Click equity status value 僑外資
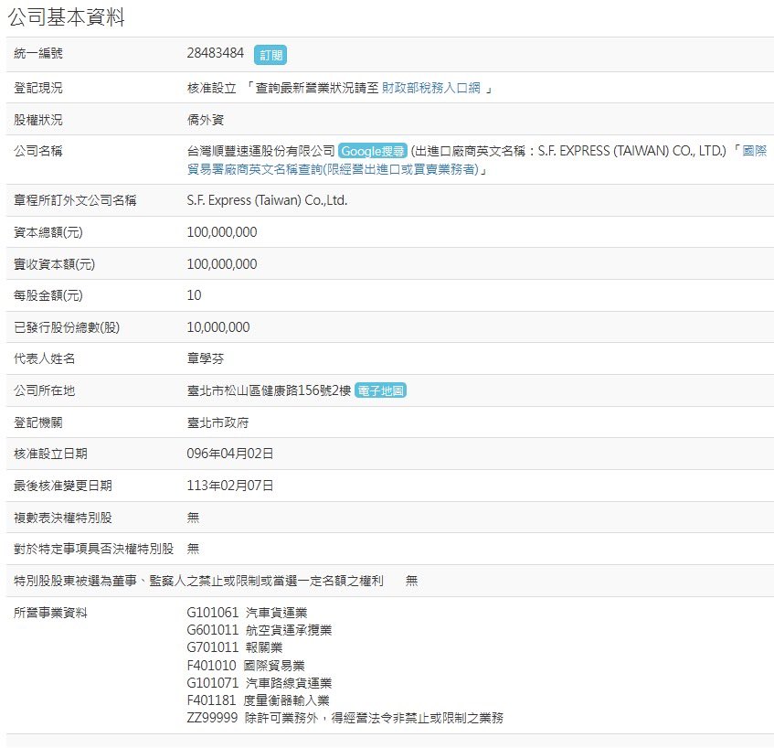Screen dimensions: 774x748 206,120
